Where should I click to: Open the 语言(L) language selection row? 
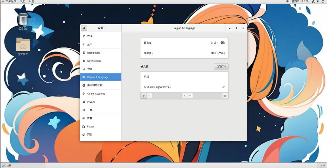pos(184,43)
